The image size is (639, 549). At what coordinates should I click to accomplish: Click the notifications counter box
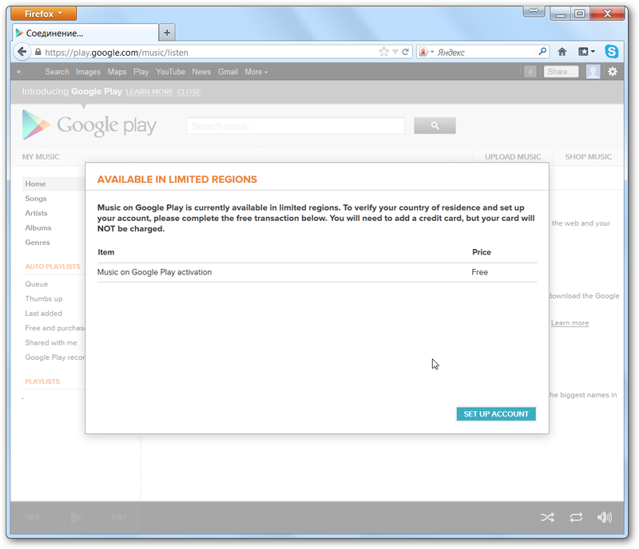pyautogui.click(x=530, y=72)
